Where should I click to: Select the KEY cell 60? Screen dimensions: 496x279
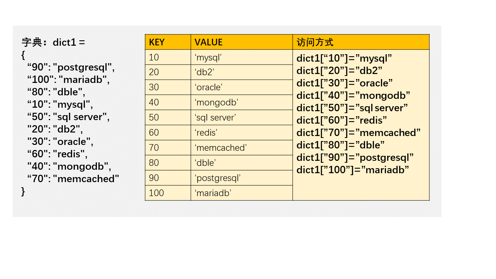168,133
